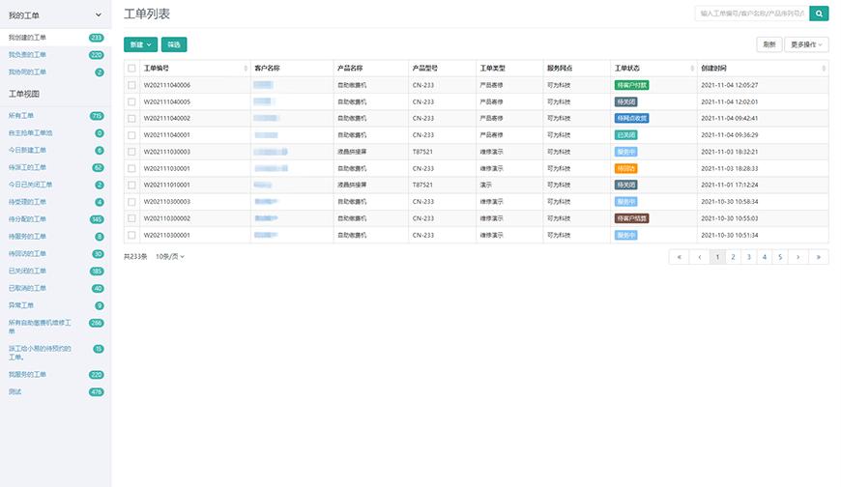Open 我协同的工单 in sidebar

27,72
